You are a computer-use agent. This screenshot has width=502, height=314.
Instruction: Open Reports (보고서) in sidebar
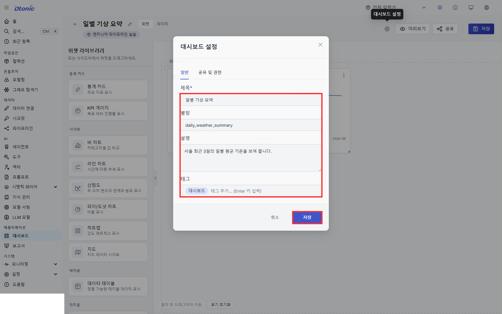tap(31, 246)
